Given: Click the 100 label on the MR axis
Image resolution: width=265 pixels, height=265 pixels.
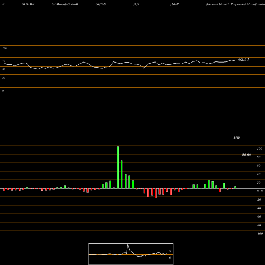Looking at the screenshot, I should [259, 149].
